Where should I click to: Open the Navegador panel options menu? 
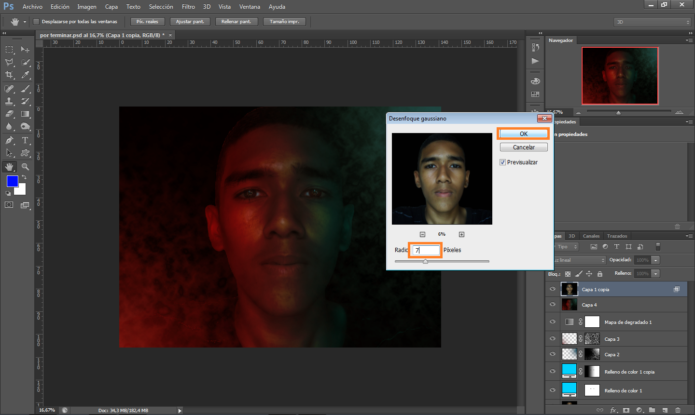coord(689,40)
